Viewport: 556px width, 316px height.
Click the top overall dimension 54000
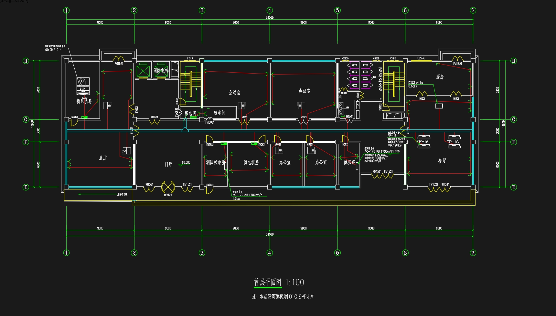coord(270,17)
